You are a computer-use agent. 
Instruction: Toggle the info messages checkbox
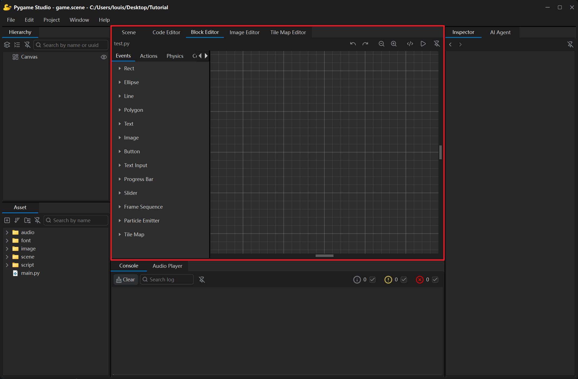click(373, 279)
